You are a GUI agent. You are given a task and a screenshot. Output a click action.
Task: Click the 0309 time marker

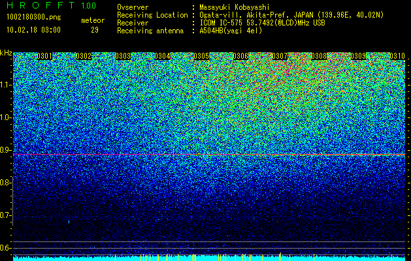pos(358,56)
